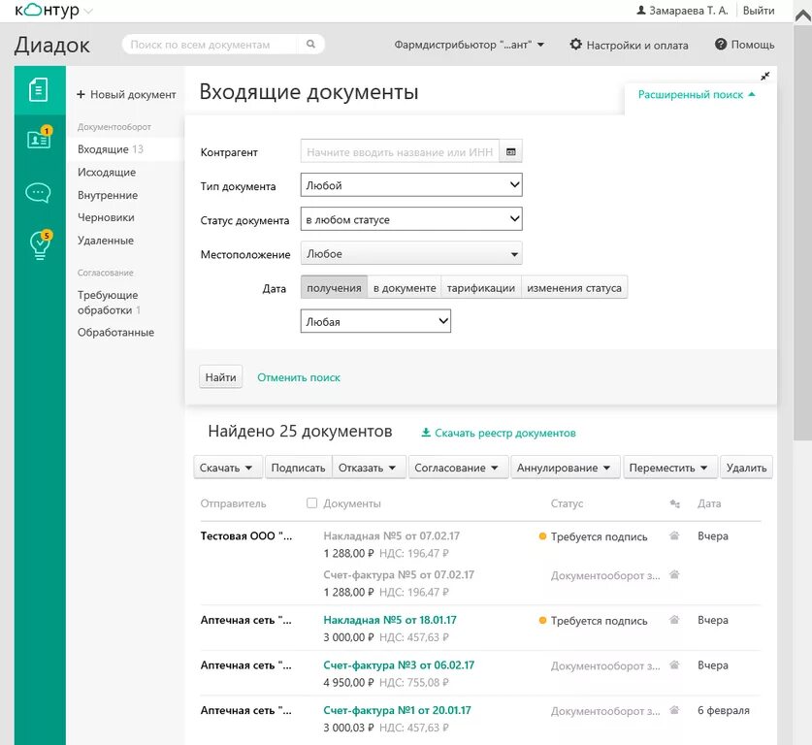
Task: Click location icon in Накладная №5 от 18.01.17 row
Action: (x=673, y=619)
